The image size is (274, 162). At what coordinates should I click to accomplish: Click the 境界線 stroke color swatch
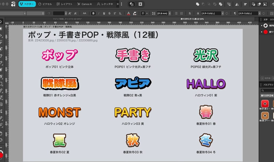coord(265,26)
